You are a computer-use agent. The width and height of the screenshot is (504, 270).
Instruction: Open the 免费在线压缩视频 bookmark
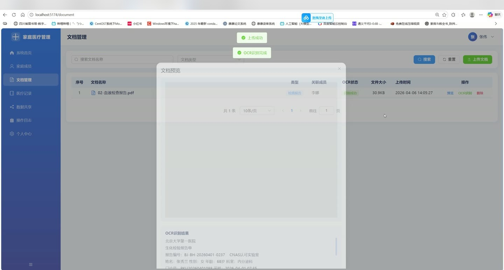coord(405,24)
